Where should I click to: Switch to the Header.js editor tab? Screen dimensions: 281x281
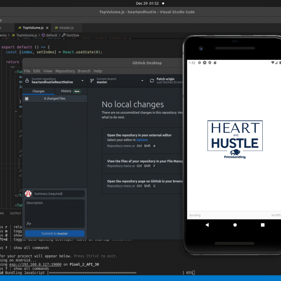click(x=67, y=28)
